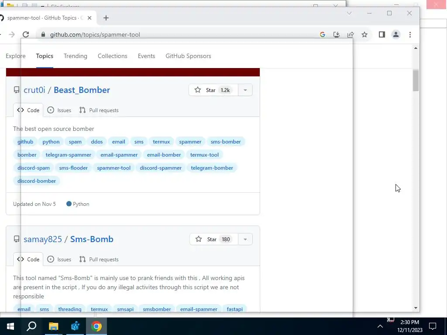447x335 pixels.
Task: Click the repository icon beside samay825 / Sms-Bomb
Action: tap(17, 239)
